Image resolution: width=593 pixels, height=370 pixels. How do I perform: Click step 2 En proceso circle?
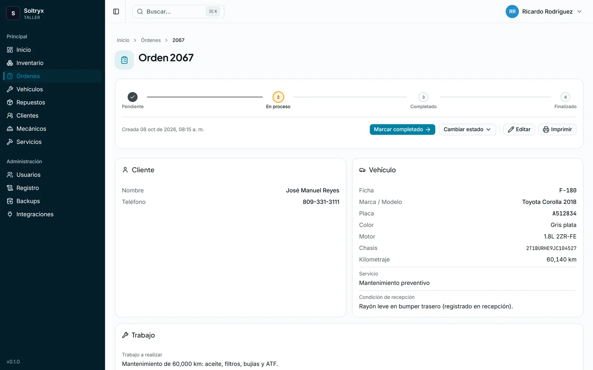(x=278, y=97)
